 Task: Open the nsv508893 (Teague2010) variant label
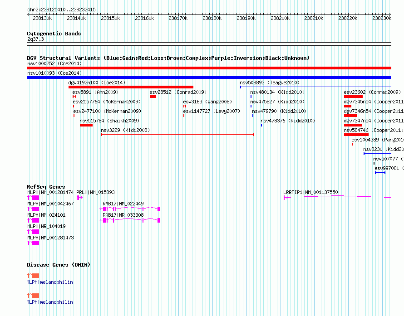coord(270,83)
